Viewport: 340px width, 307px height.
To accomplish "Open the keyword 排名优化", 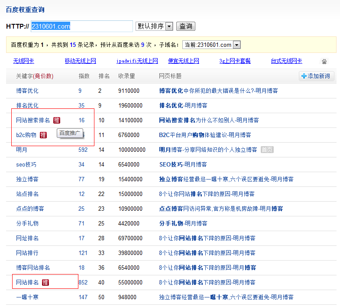I will [x=27, y=105].
